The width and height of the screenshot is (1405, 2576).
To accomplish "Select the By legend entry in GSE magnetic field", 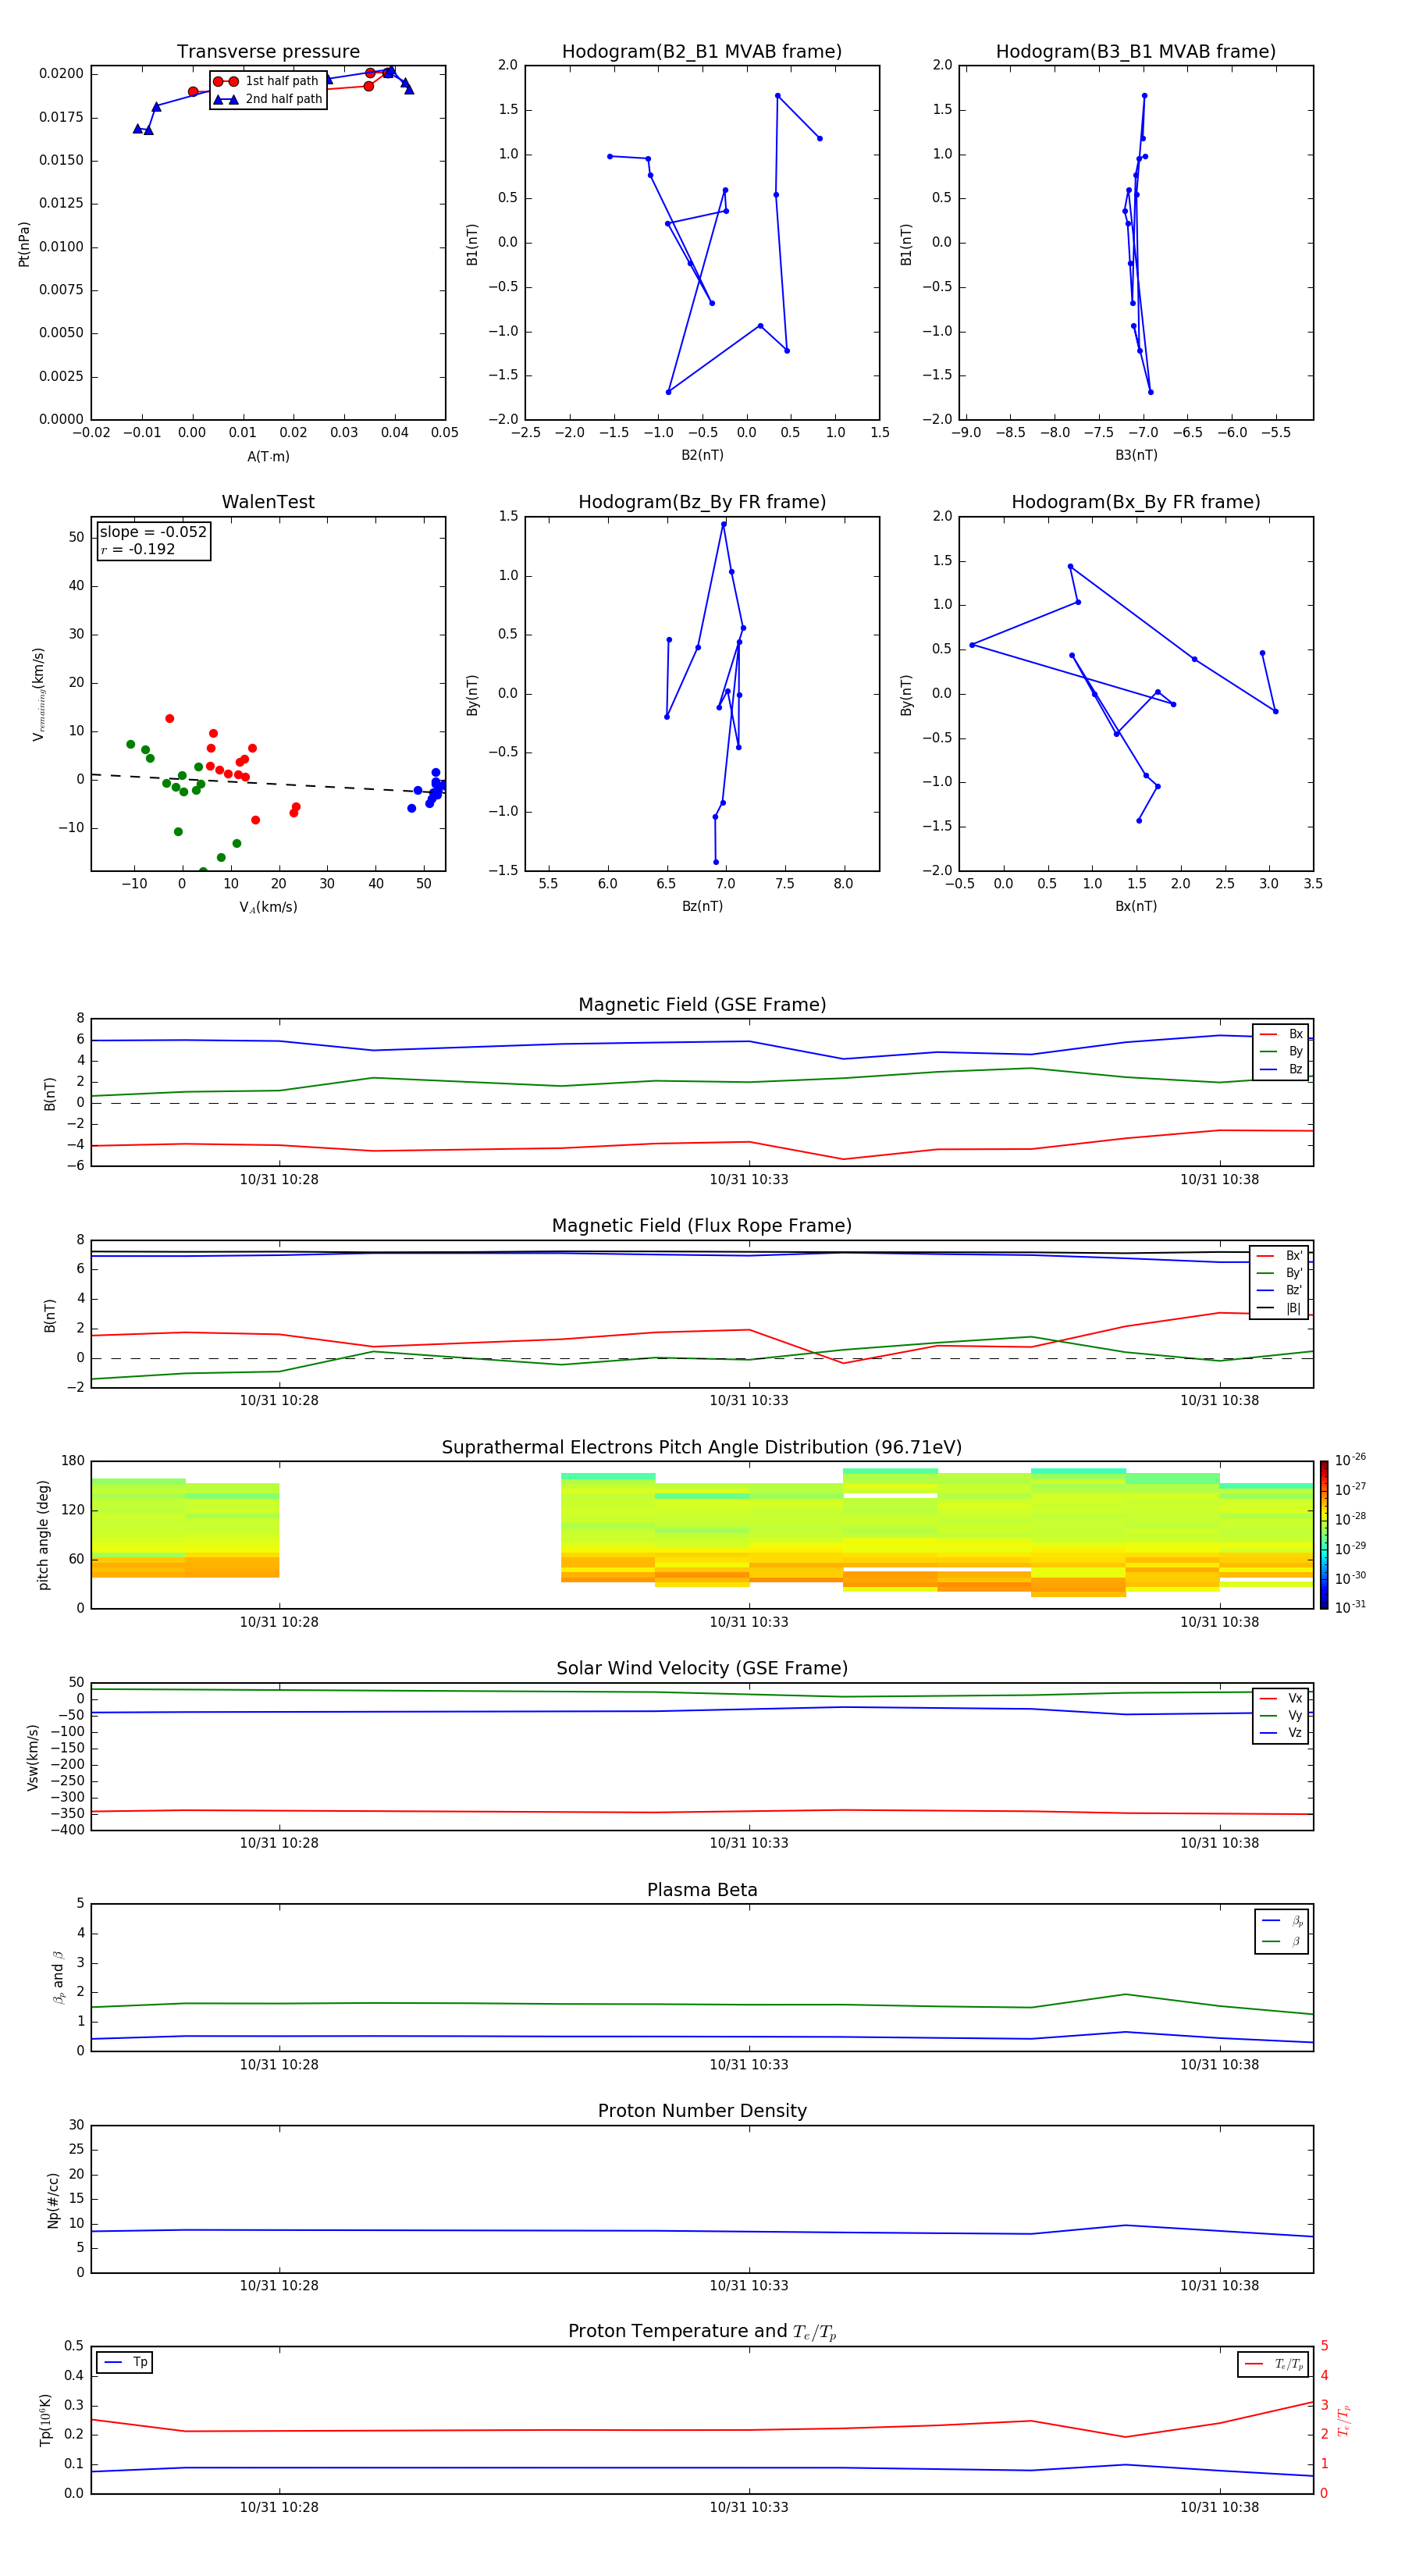I will pyautogui.click(x=1282, y=1052).
